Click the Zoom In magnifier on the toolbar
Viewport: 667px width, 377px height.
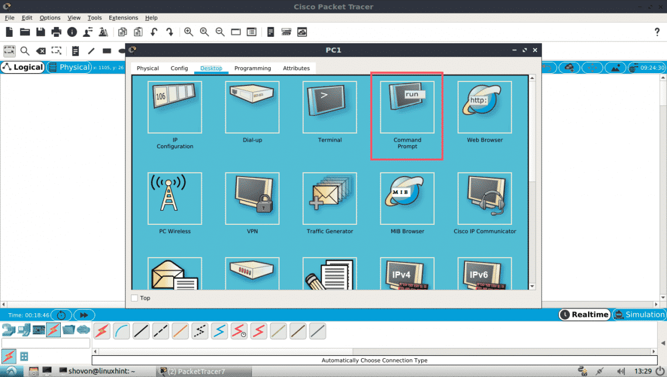coord(188,32)
